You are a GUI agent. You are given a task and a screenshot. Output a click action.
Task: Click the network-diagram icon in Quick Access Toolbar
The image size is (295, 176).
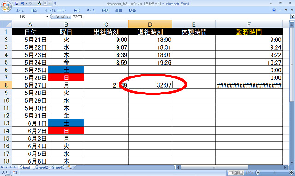click(39, 3)
